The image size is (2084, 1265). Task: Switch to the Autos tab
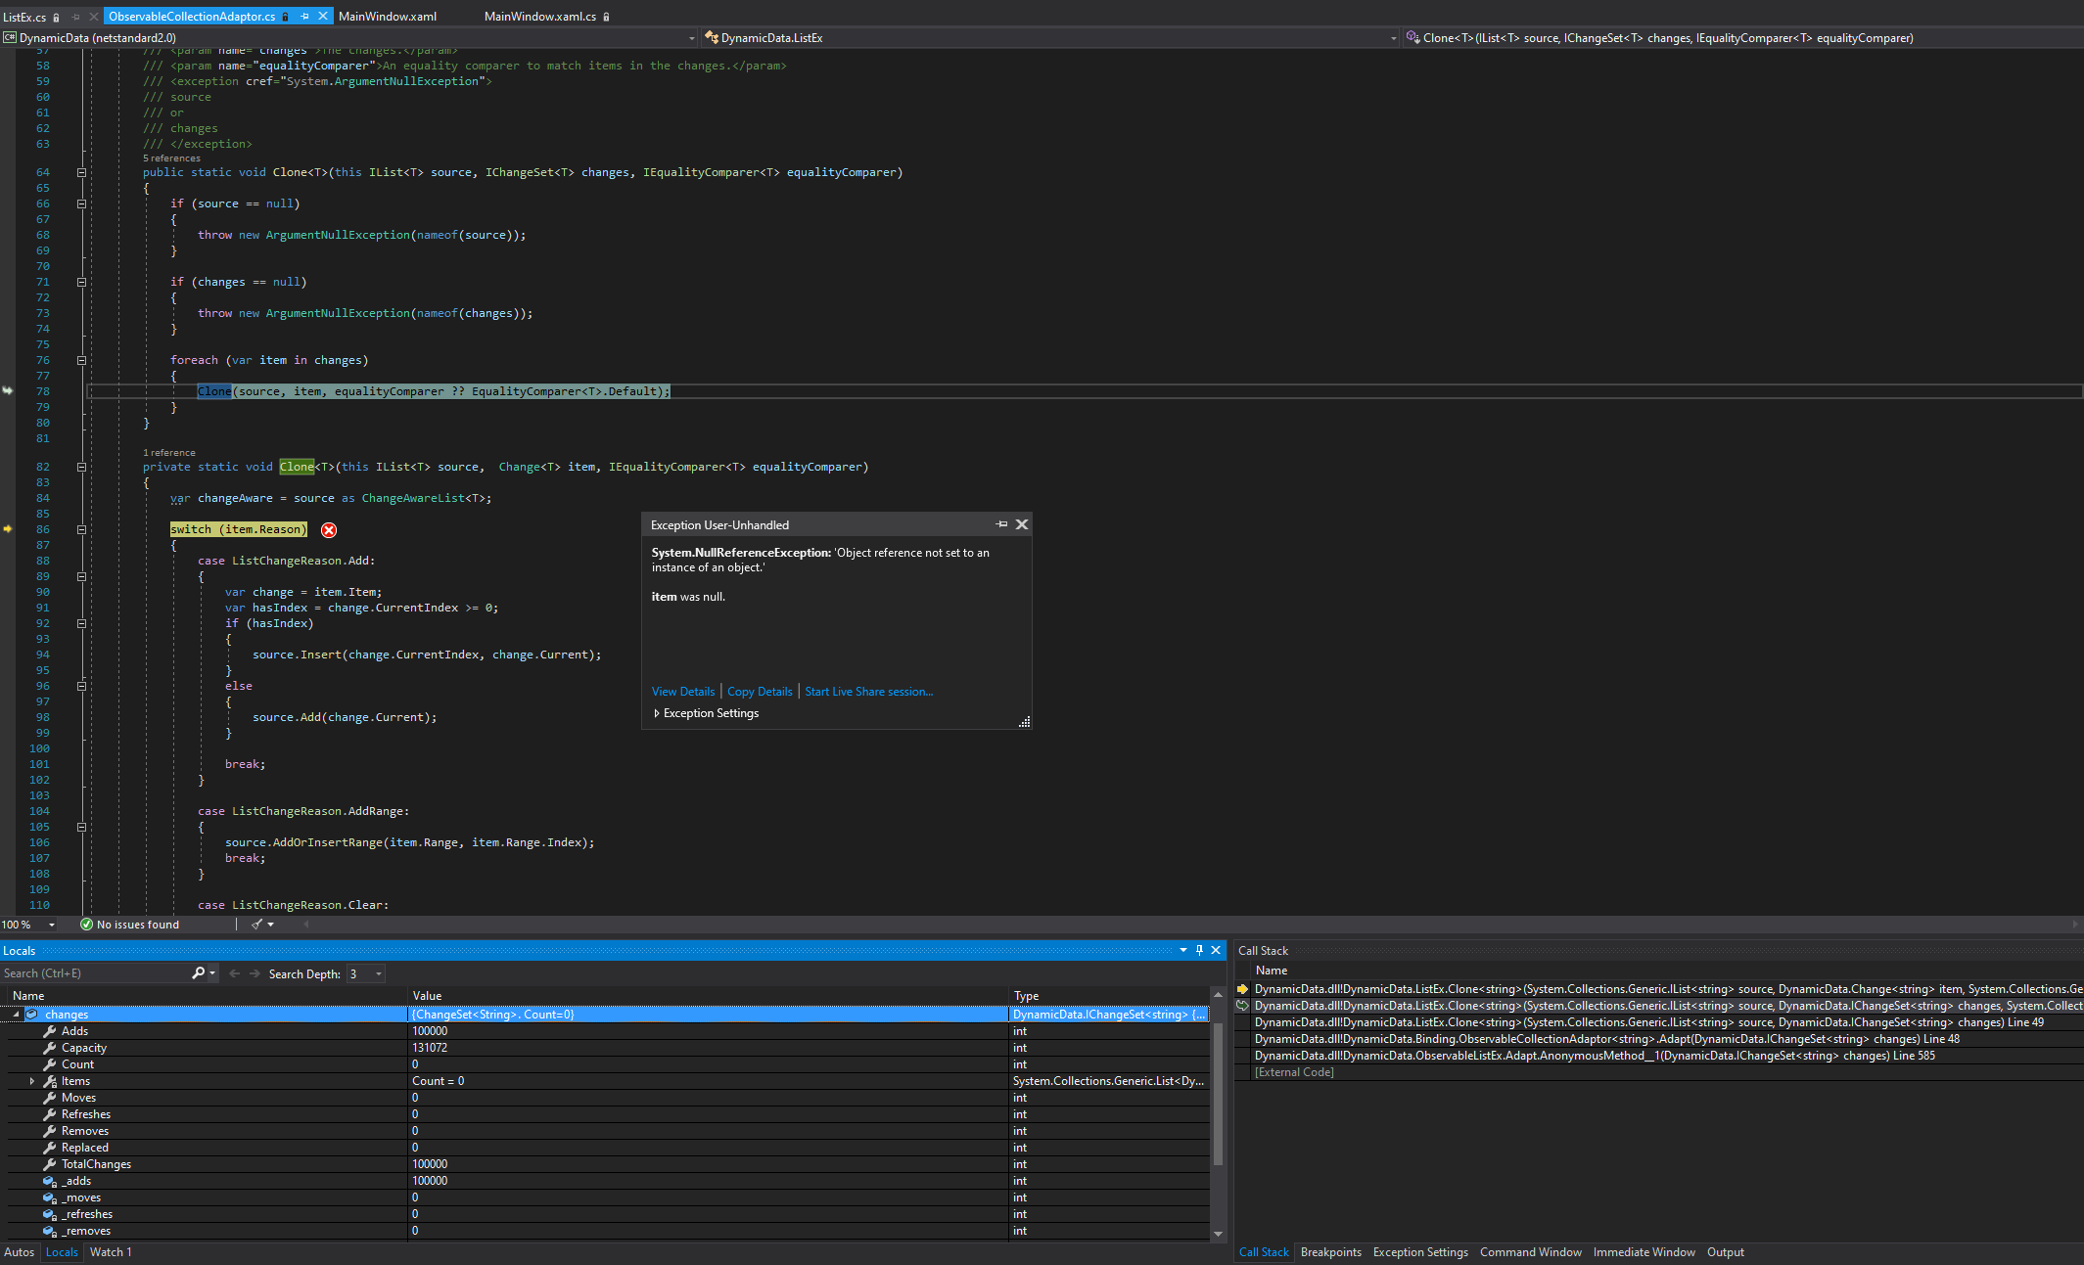coord(19,1252)
